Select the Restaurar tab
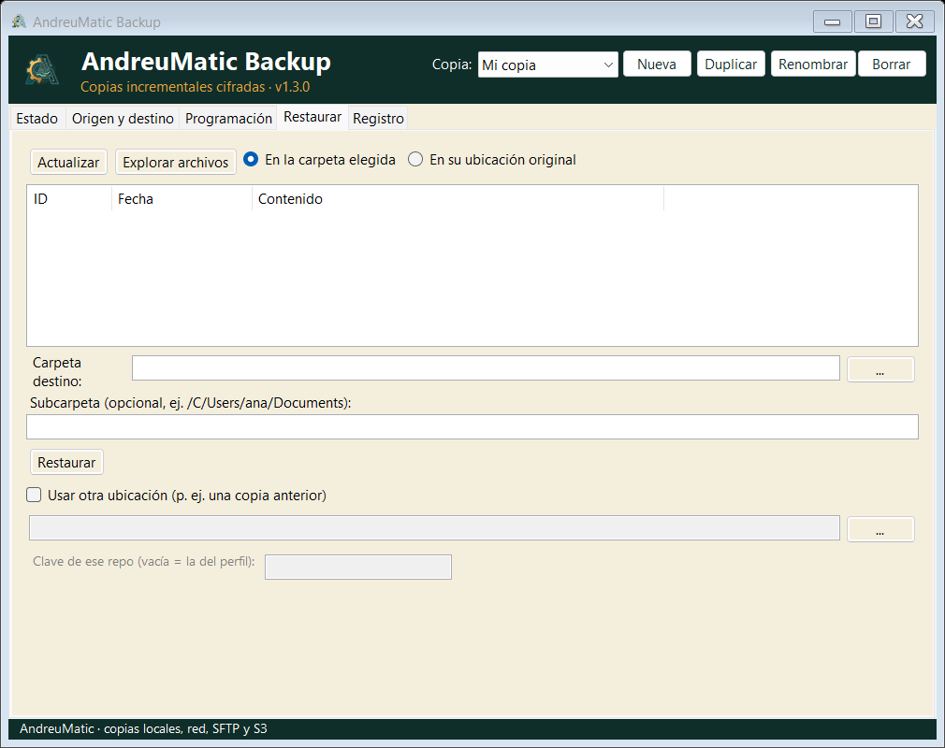945x748 pixels. 313,117
